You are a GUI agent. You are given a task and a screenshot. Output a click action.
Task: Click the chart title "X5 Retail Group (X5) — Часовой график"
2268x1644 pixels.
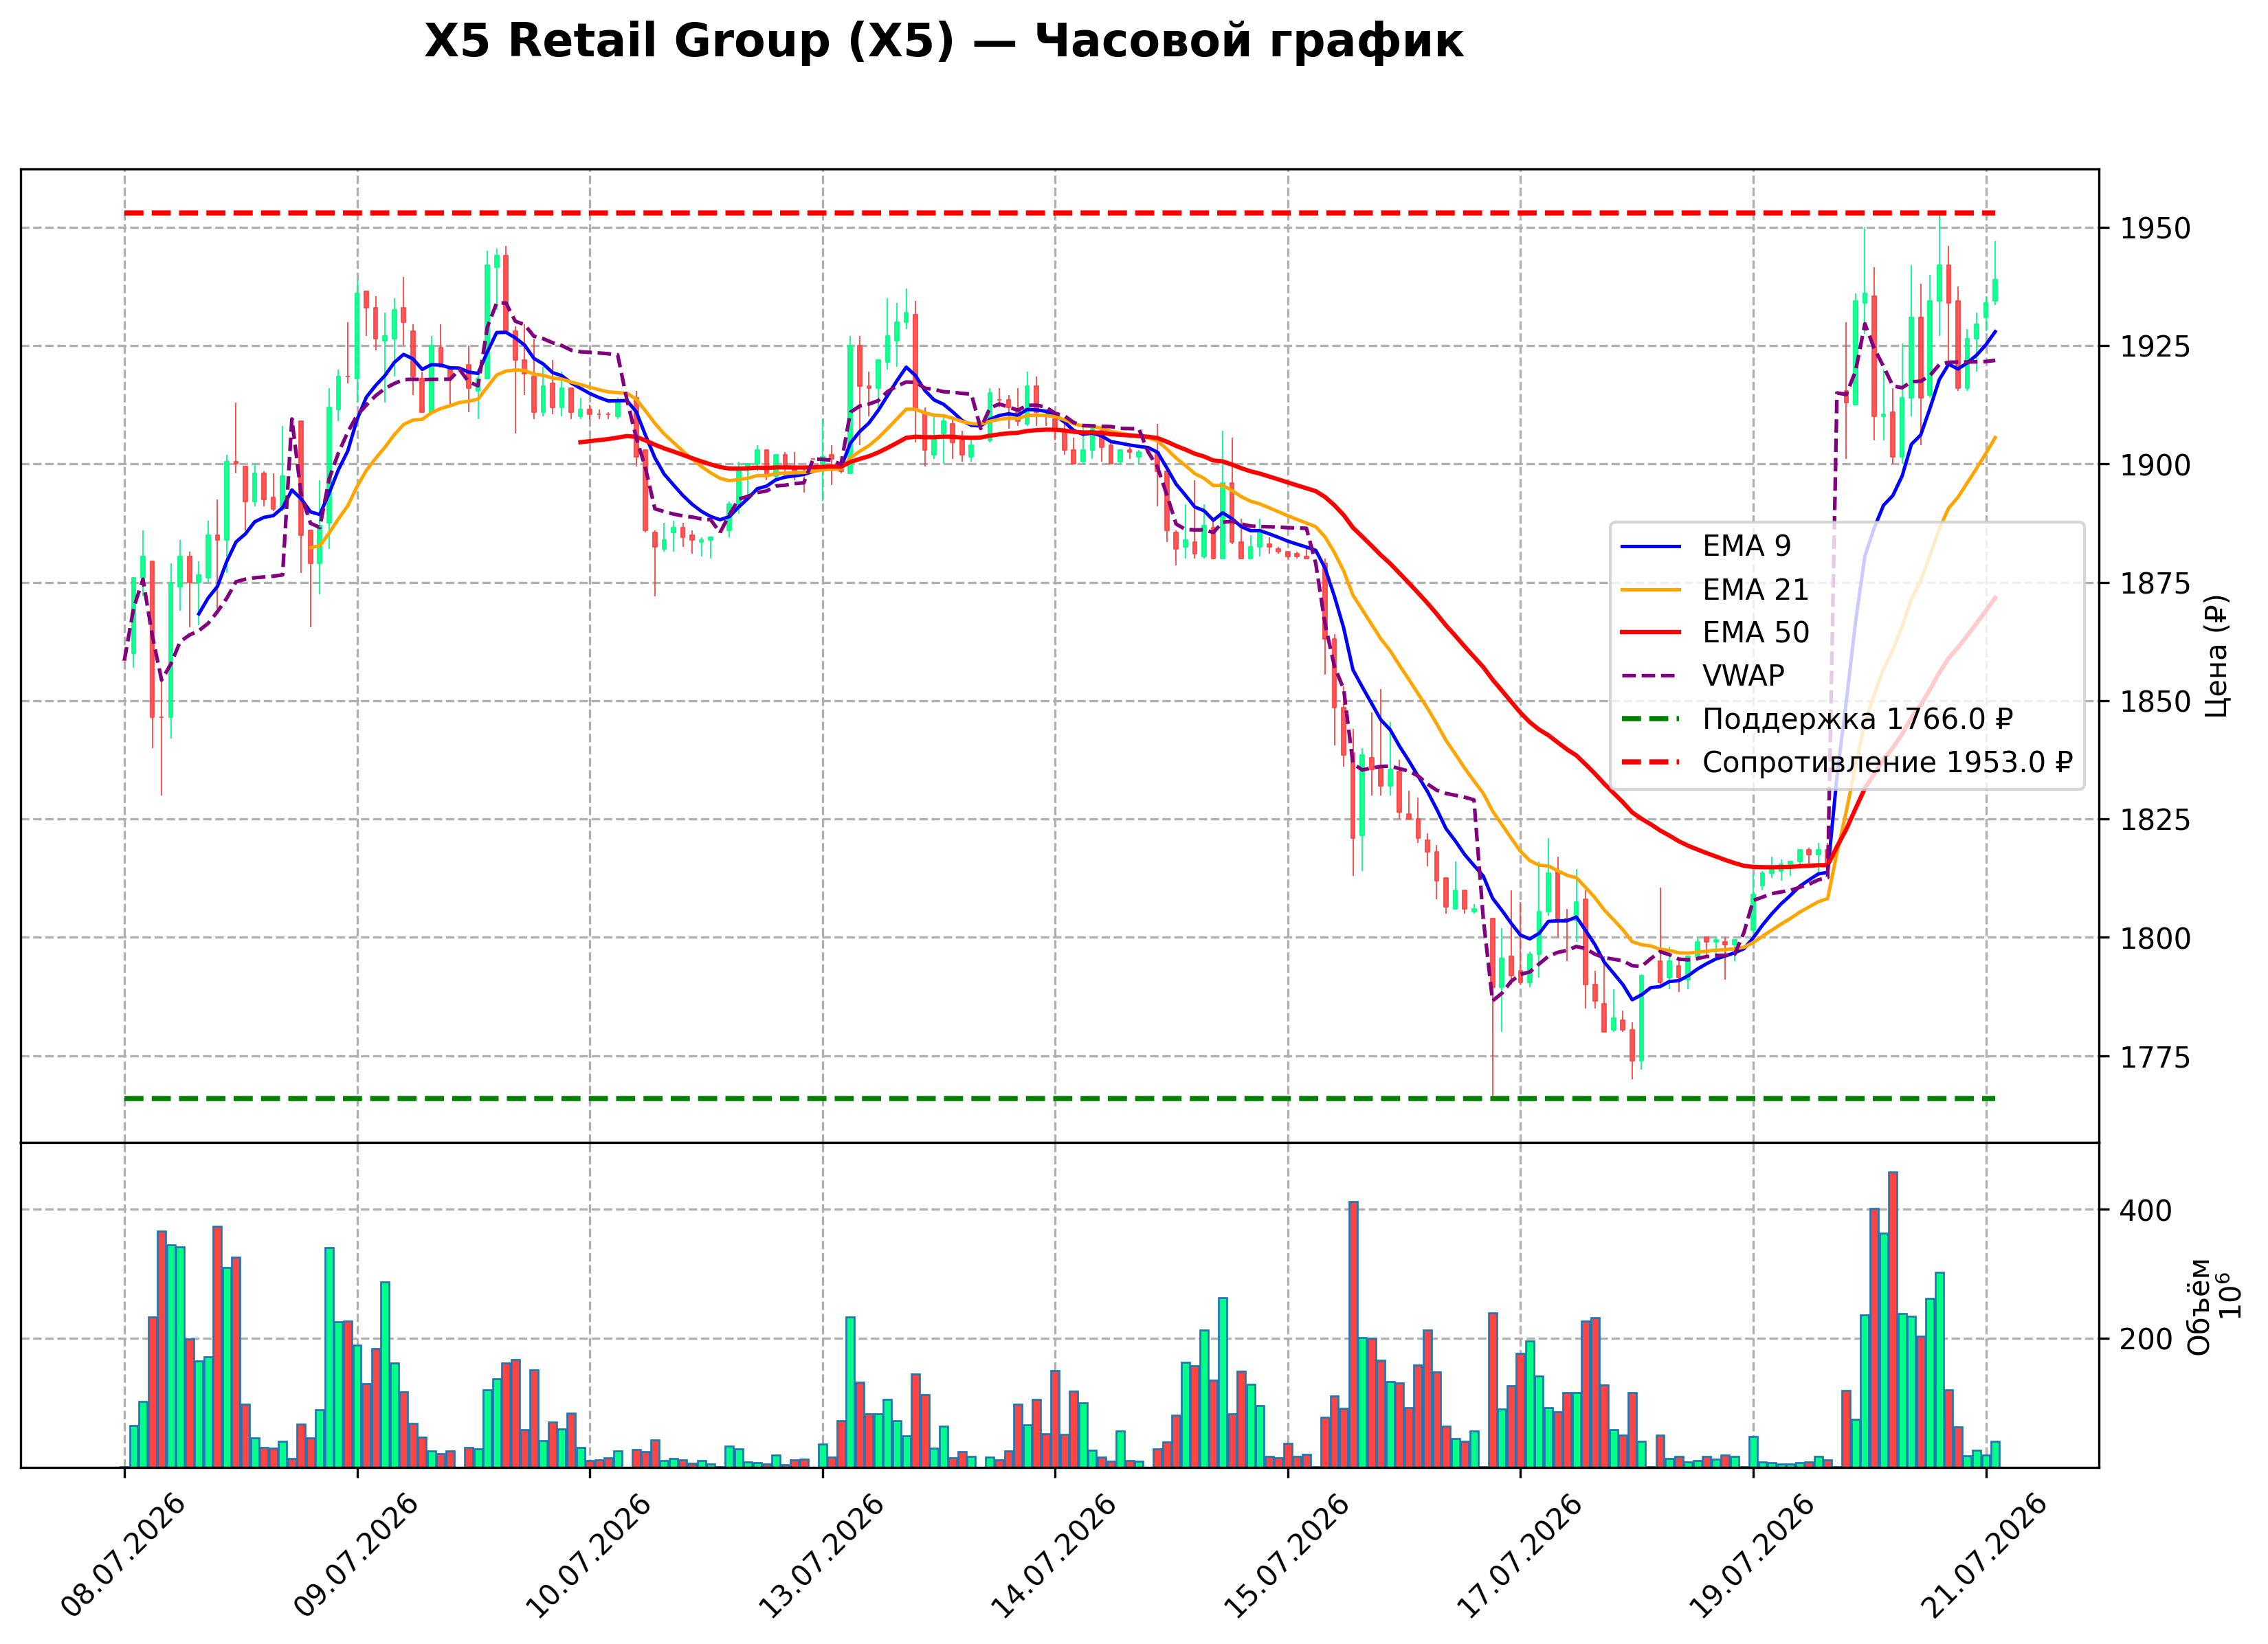click(x=943, y=42)
